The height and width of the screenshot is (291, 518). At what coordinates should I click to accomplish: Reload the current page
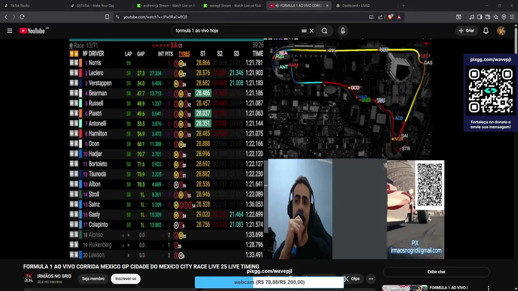coord(22,17)
